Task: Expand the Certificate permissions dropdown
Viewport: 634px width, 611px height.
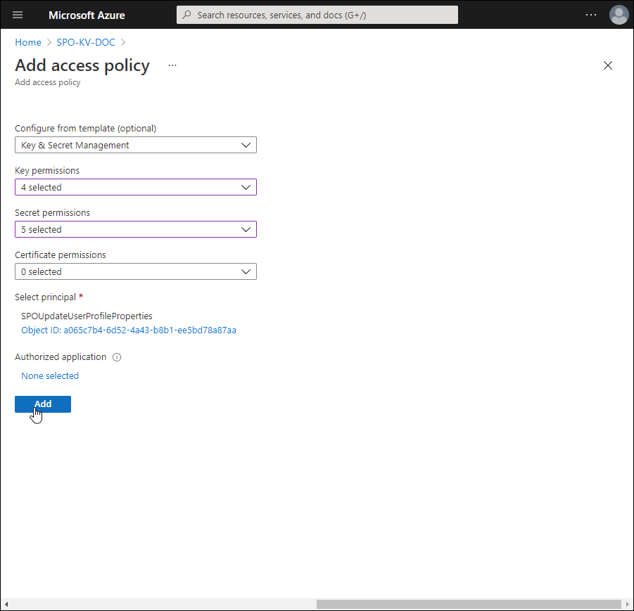Action: (135, 272)
